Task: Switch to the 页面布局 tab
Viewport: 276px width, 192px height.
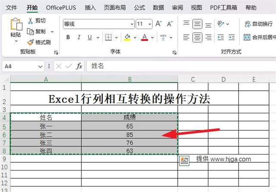Action: coord(115,8)
